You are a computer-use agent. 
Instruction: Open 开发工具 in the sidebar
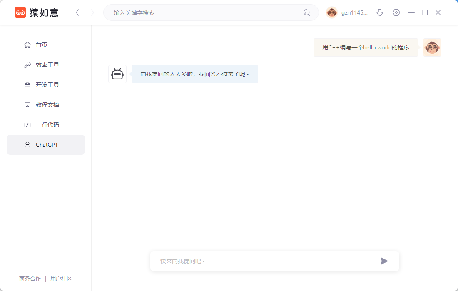45,85
